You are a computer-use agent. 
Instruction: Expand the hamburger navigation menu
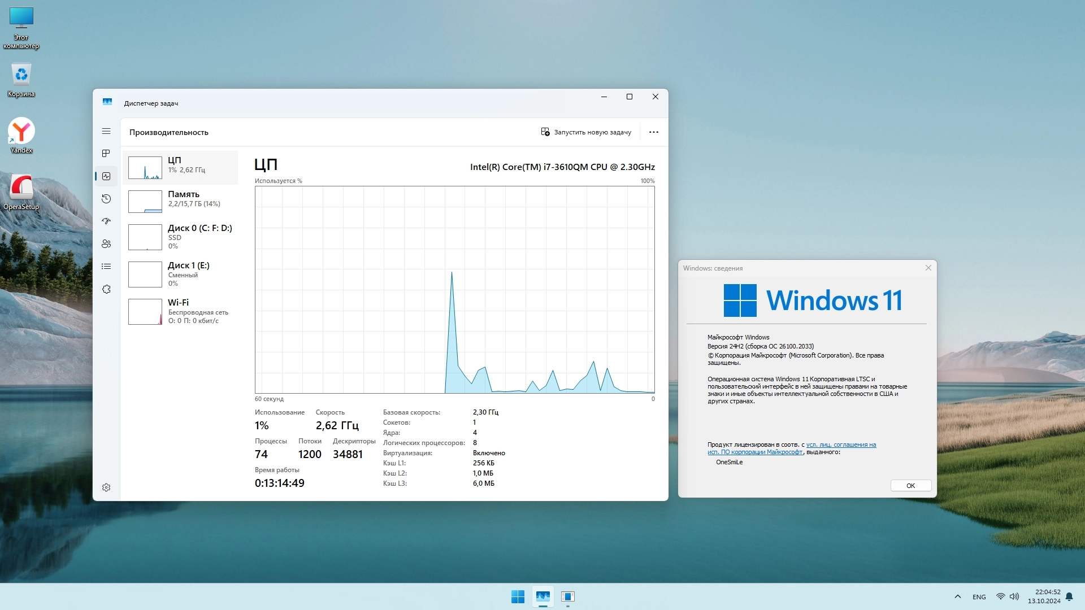106,131
